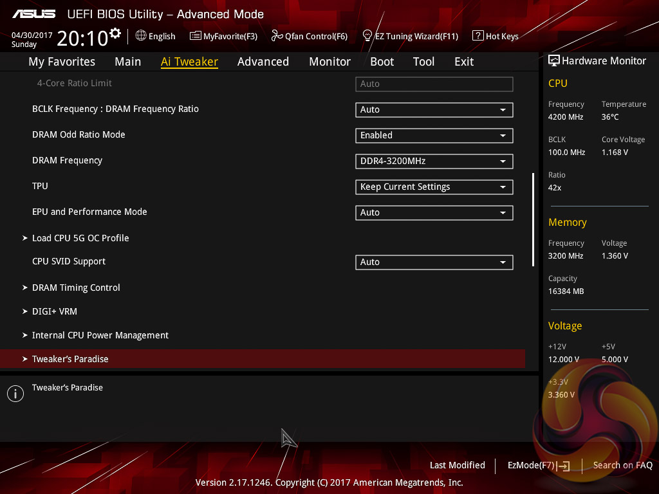The image size is (659, 494).
Task: Click the globe language icon
Action: 141,36
